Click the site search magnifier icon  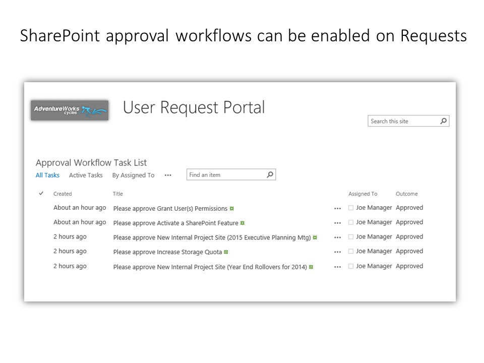443,121
